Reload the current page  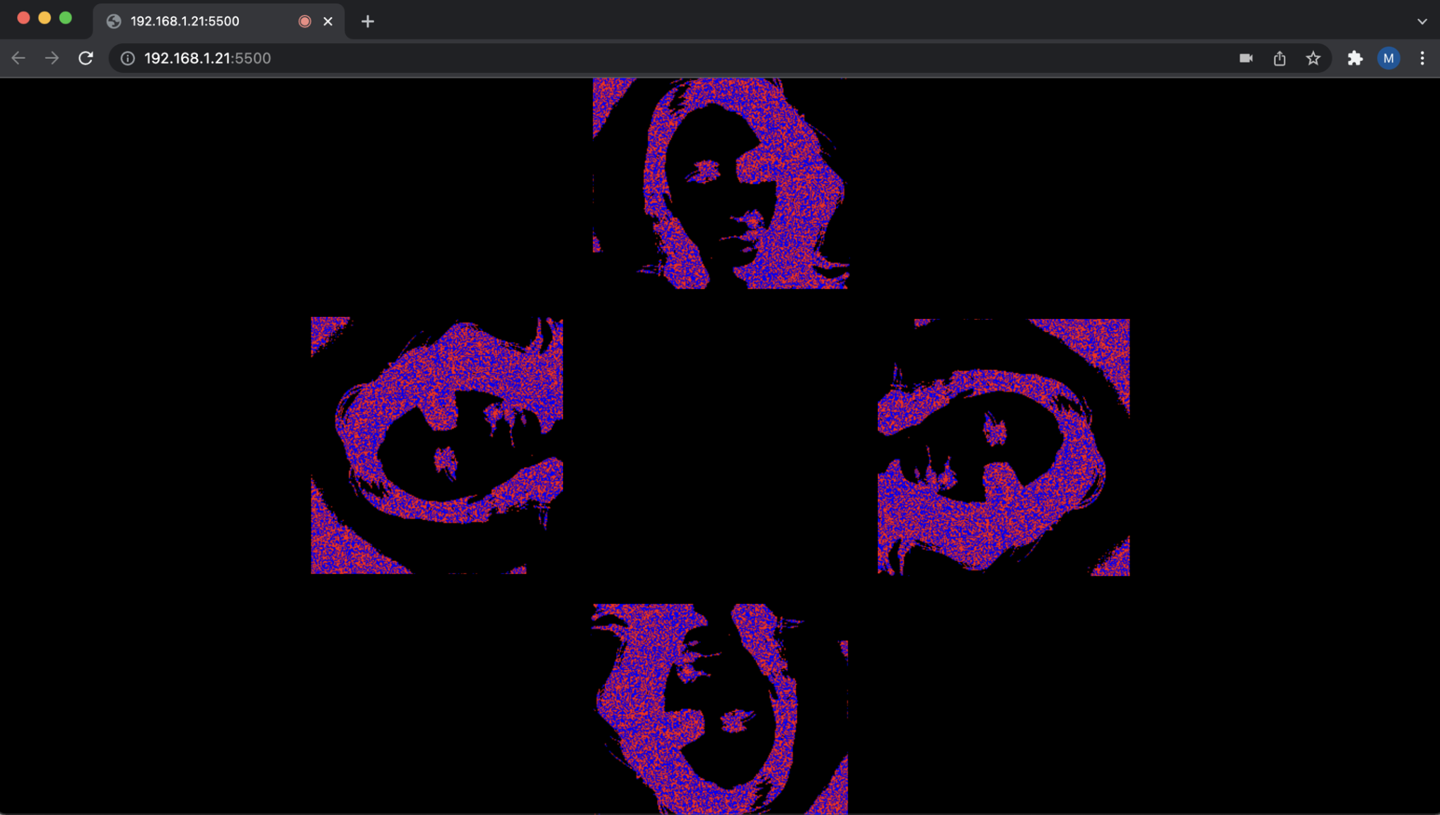[85, 58]
